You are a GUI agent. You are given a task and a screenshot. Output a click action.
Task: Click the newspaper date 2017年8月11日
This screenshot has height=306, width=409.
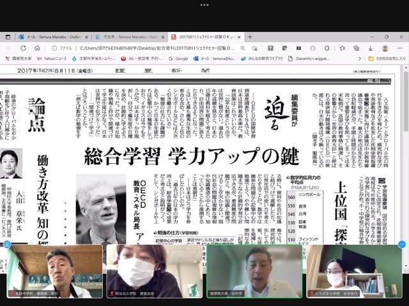click(x=55, y=71)
